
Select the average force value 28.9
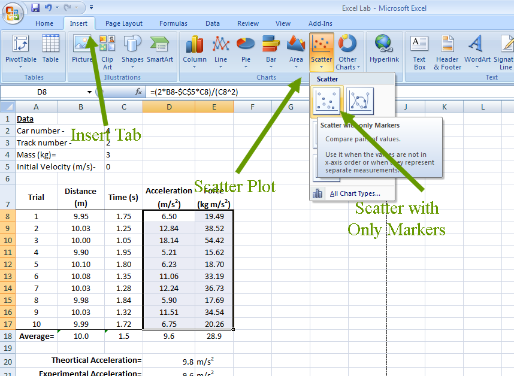tap(214, 336)
